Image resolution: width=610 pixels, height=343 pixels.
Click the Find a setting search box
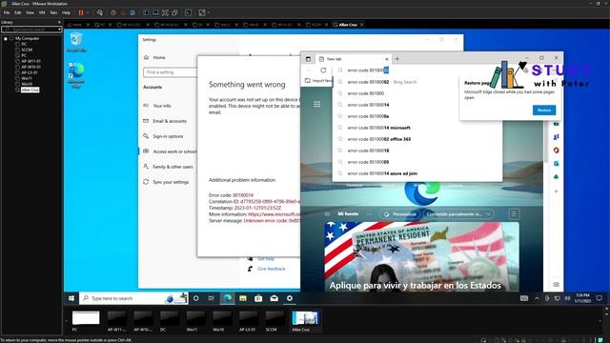tap(170, 72)
